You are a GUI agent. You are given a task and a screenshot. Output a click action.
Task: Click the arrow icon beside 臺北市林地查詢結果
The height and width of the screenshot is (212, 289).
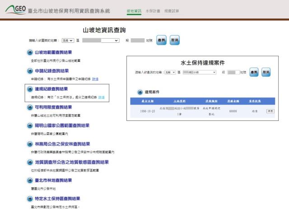pos(30,180)
